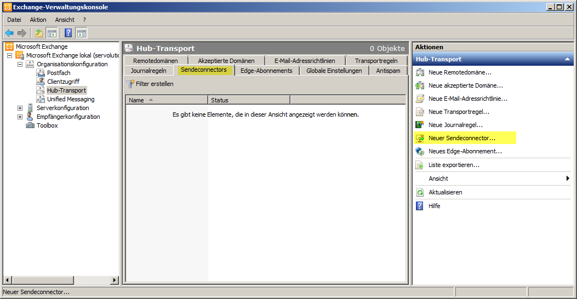577x299 pixels.
Task: Click Neuer Sendeconnector... action link
Action: (462, 139)
